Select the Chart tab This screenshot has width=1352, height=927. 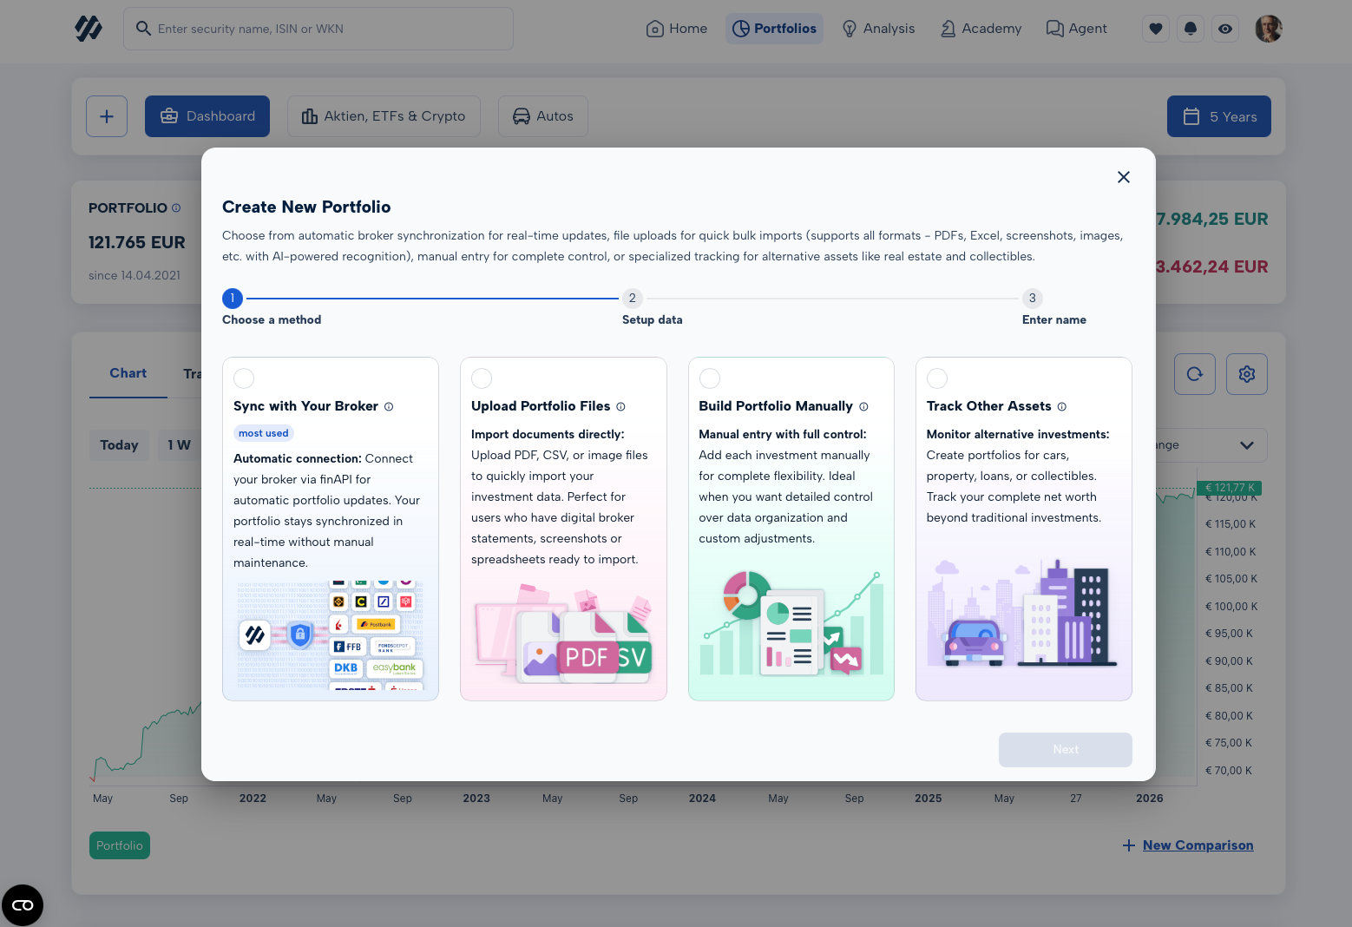(128, 373)
